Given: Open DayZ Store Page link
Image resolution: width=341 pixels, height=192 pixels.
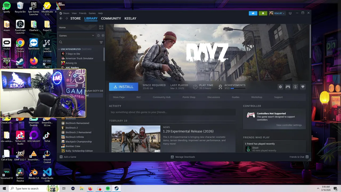Looking at the screenshot, I should 119,97.
